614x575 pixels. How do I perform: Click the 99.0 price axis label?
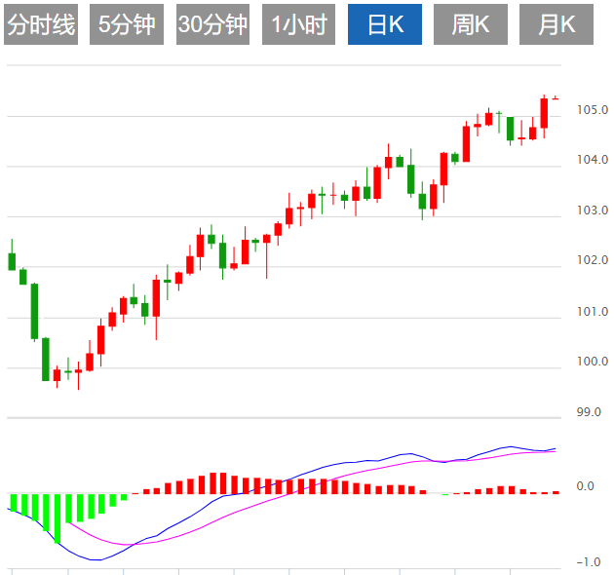click(592, 413)
